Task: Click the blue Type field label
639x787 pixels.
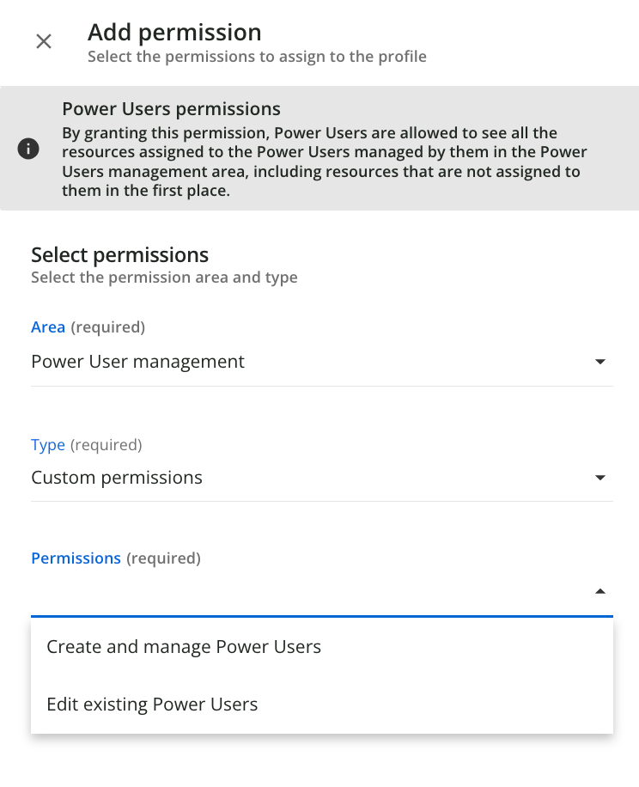Action: point(48,445)
